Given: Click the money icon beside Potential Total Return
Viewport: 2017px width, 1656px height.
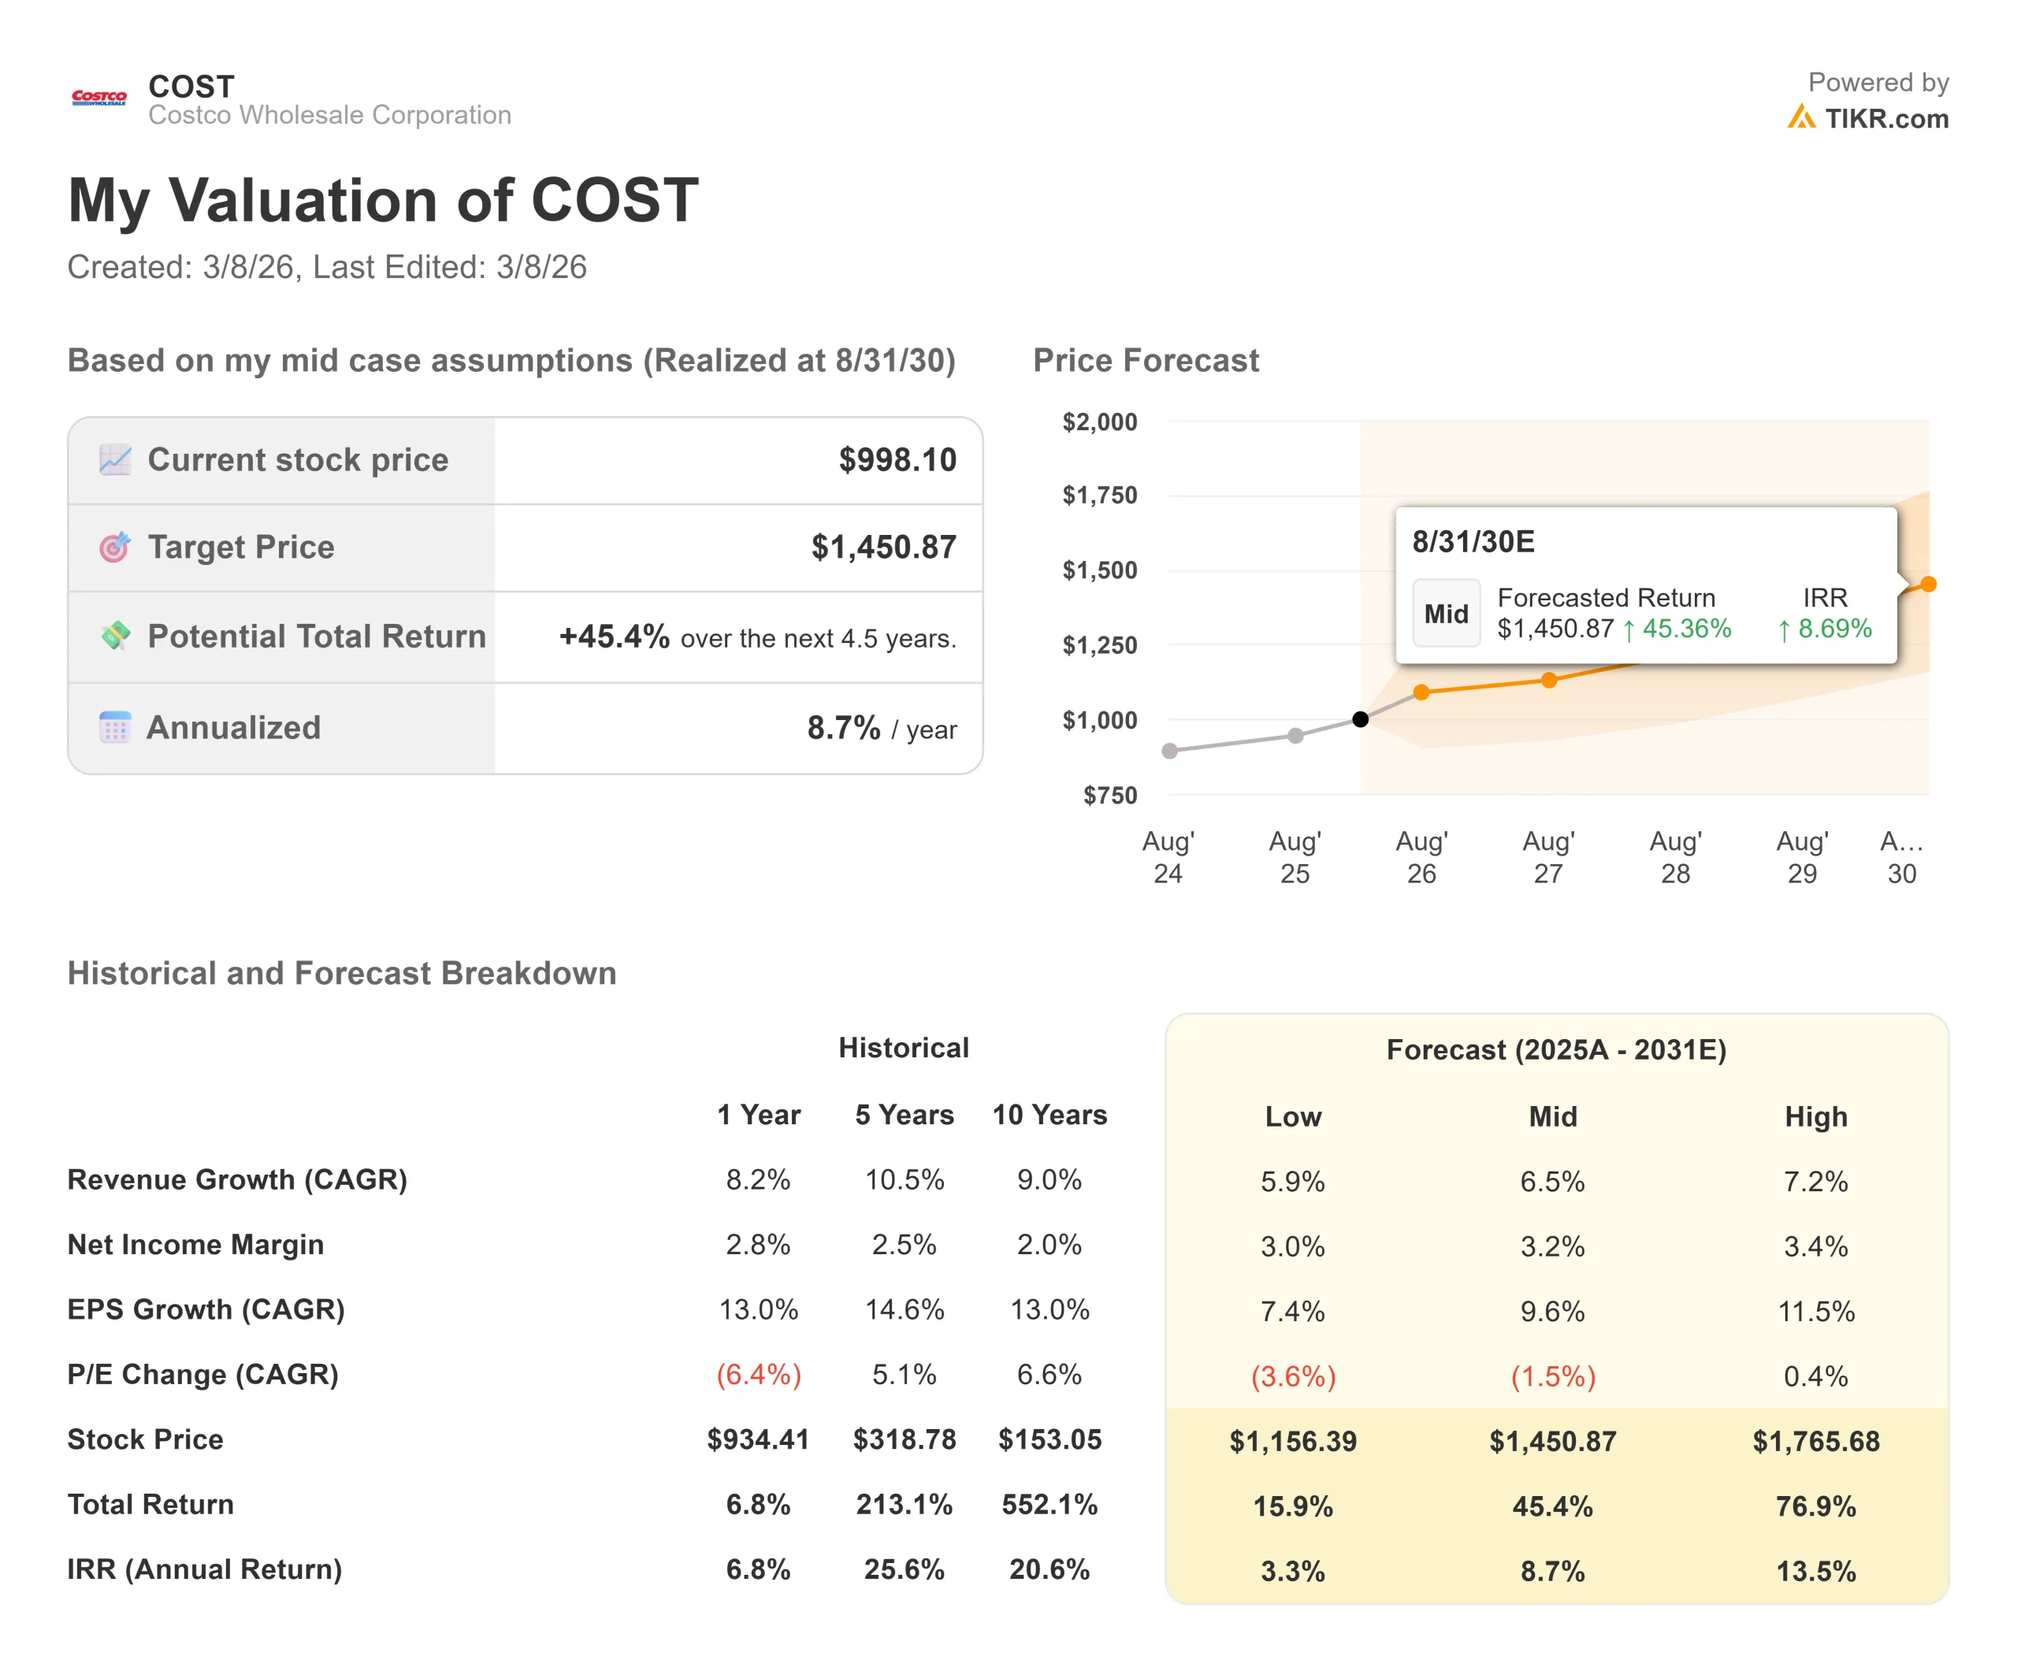Looking at the screenshot, I should 116,635.
